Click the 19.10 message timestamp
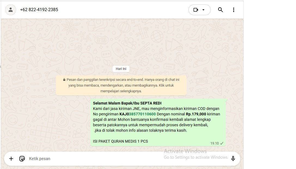 [215, 143]
